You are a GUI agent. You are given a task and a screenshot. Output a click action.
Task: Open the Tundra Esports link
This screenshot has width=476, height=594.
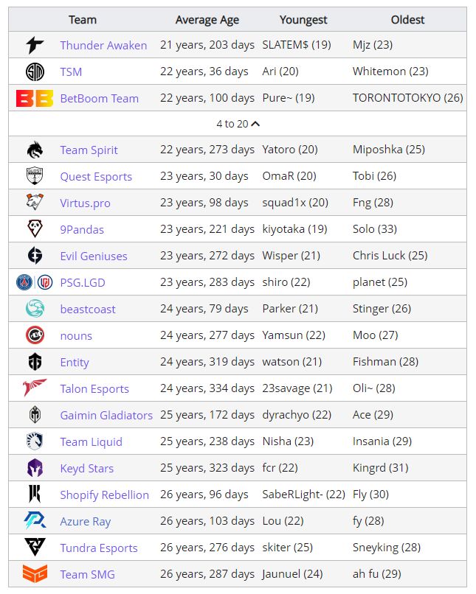(x=99, y=548)
